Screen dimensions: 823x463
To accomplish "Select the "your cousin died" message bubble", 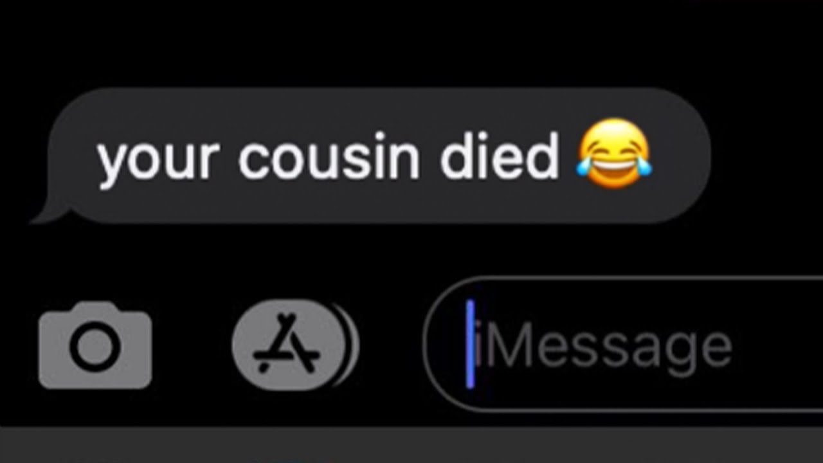I will click(372, 156).
